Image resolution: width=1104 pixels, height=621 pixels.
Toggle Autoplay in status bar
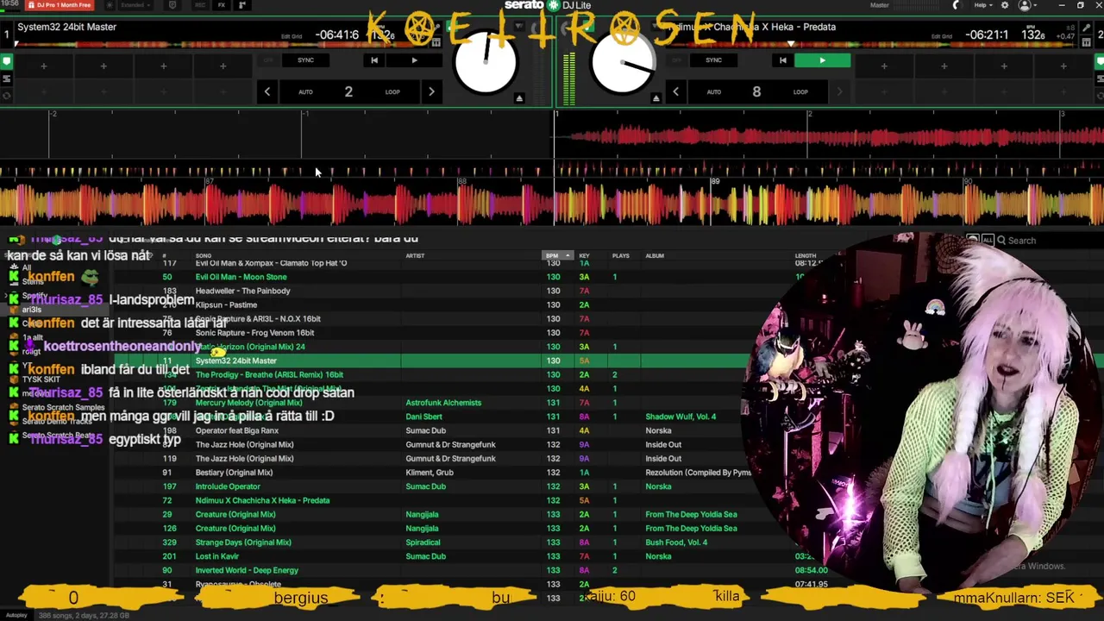coord(16,615)
